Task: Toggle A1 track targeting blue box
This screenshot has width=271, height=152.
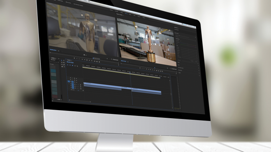Action: pos(72,84)
